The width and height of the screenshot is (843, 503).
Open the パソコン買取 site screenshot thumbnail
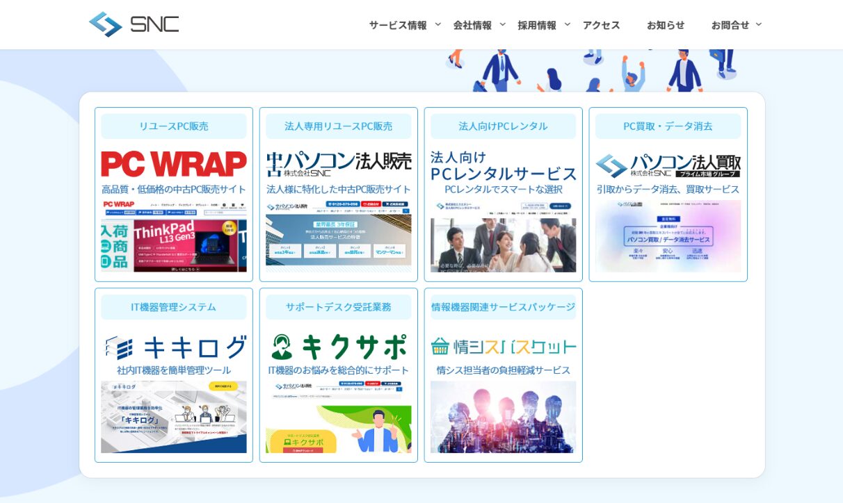[x=668, y=236]
